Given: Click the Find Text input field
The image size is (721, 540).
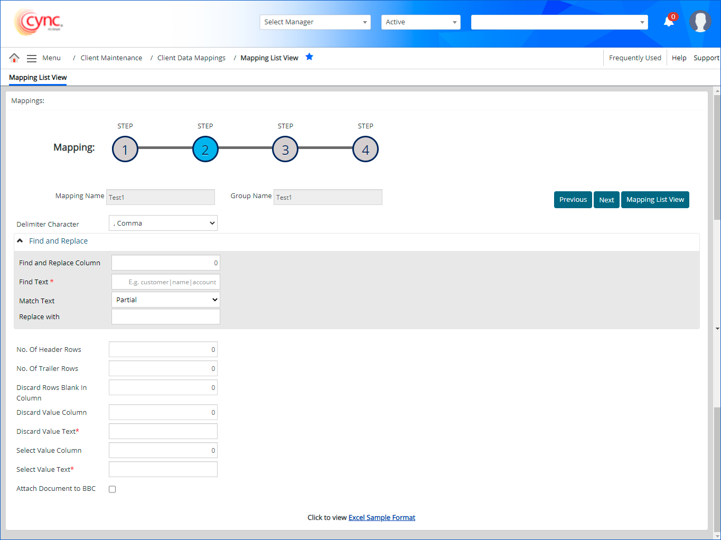Looking at the screenshot, I should point(166,282).
